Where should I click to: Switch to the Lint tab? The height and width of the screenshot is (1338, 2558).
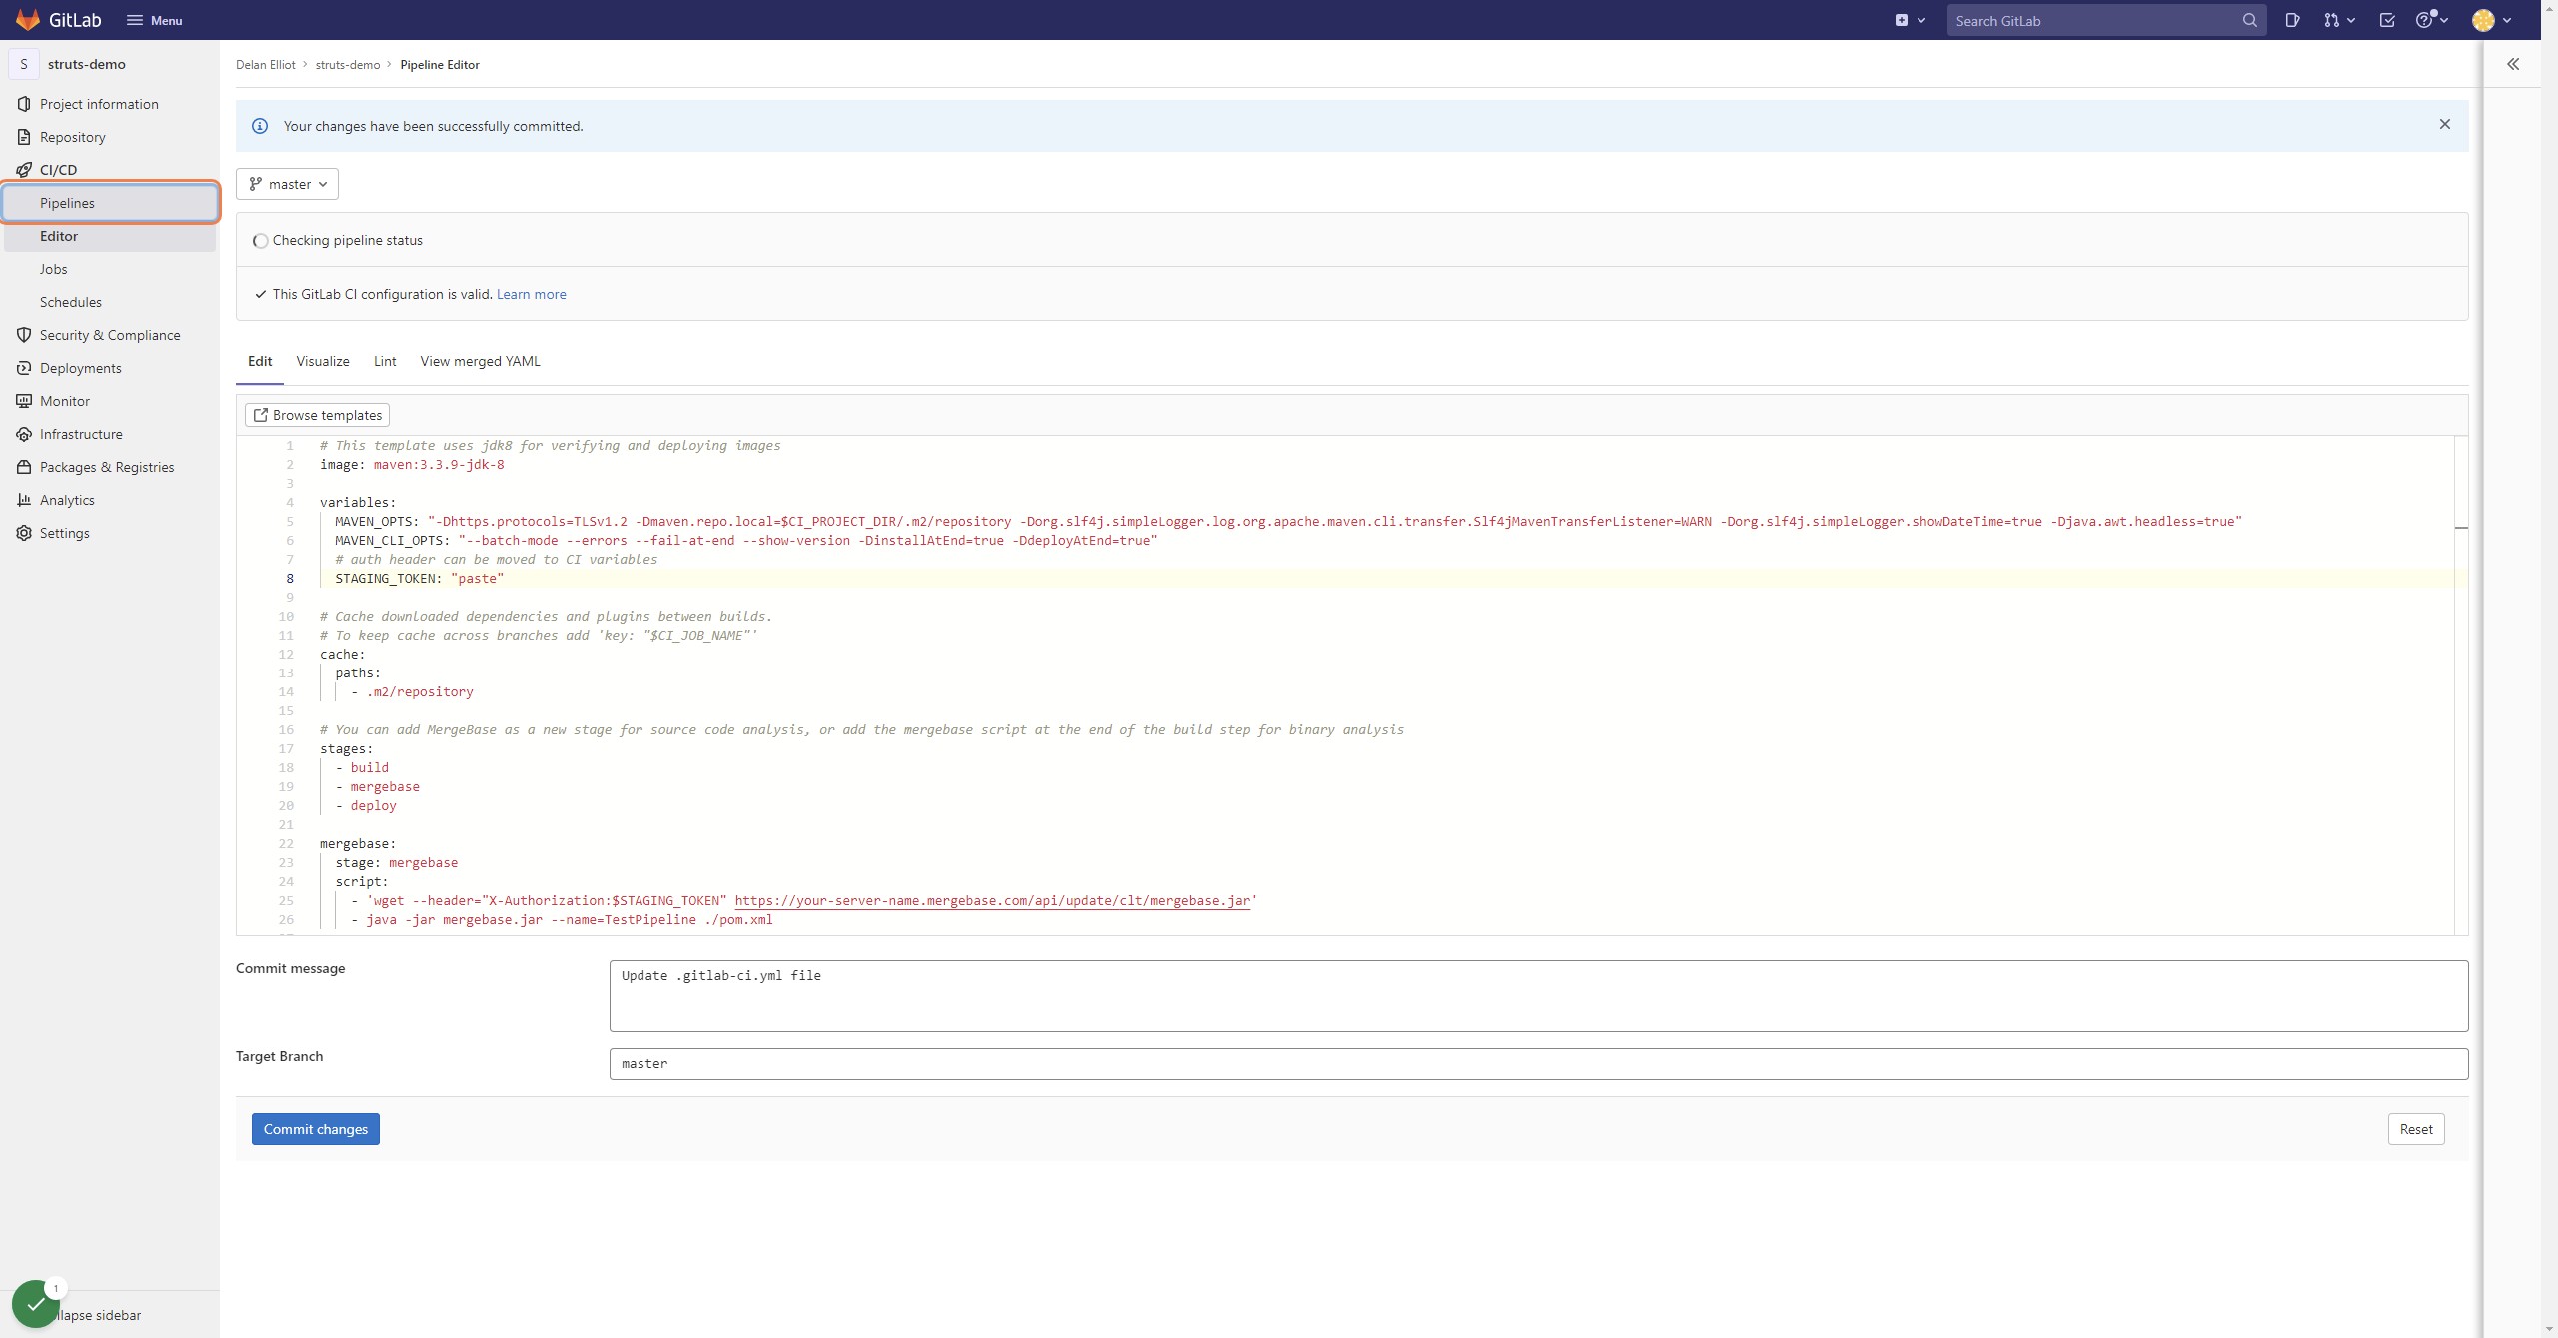click(x=385, y=361)
